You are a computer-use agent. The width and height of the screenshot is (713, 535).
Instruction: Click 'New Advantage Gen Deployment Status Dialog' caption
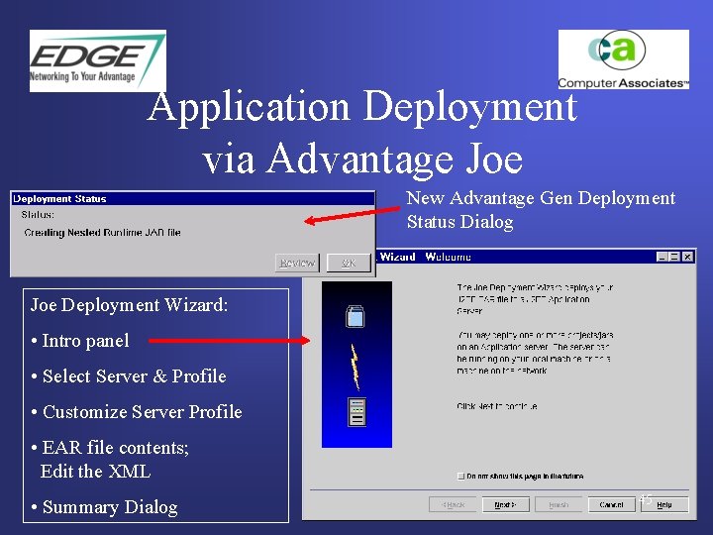click(x=541, y=210)
